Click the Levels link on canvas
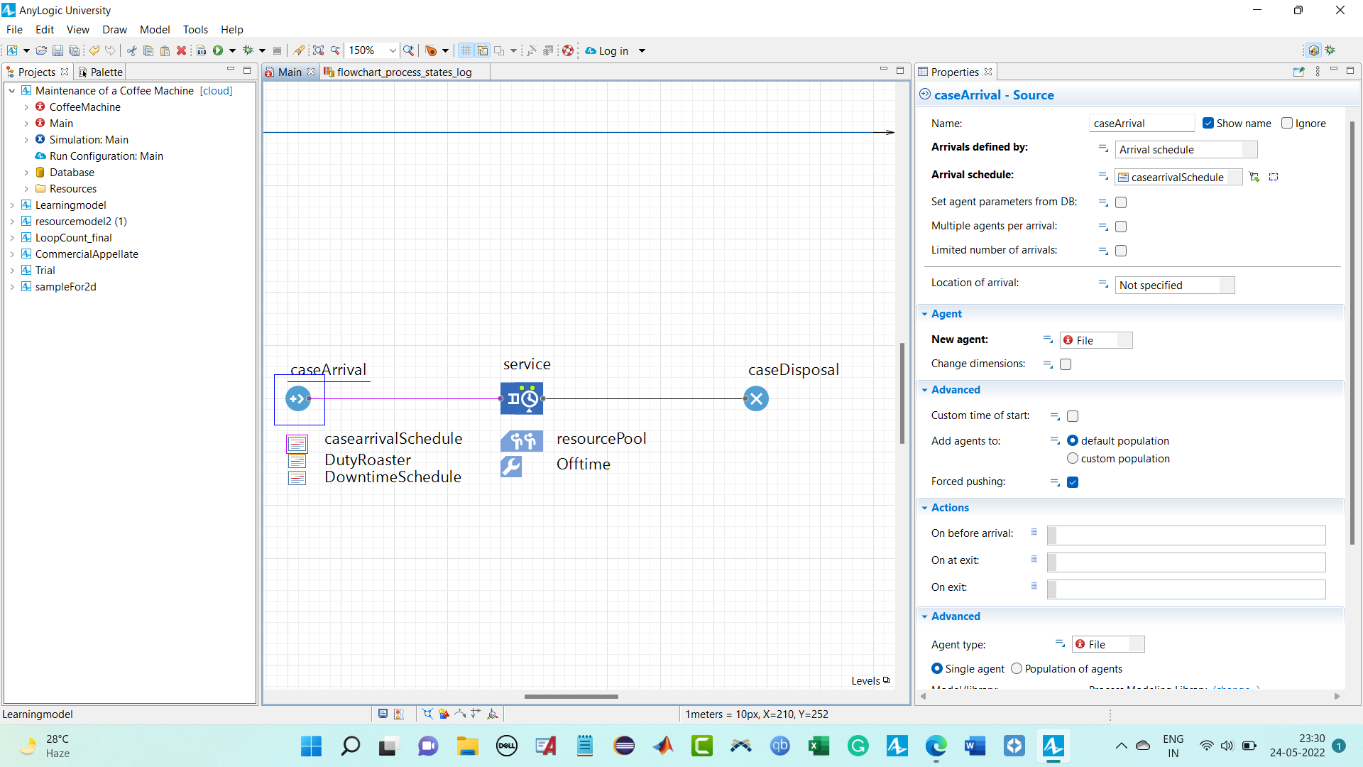 click(x=866, y=680)
